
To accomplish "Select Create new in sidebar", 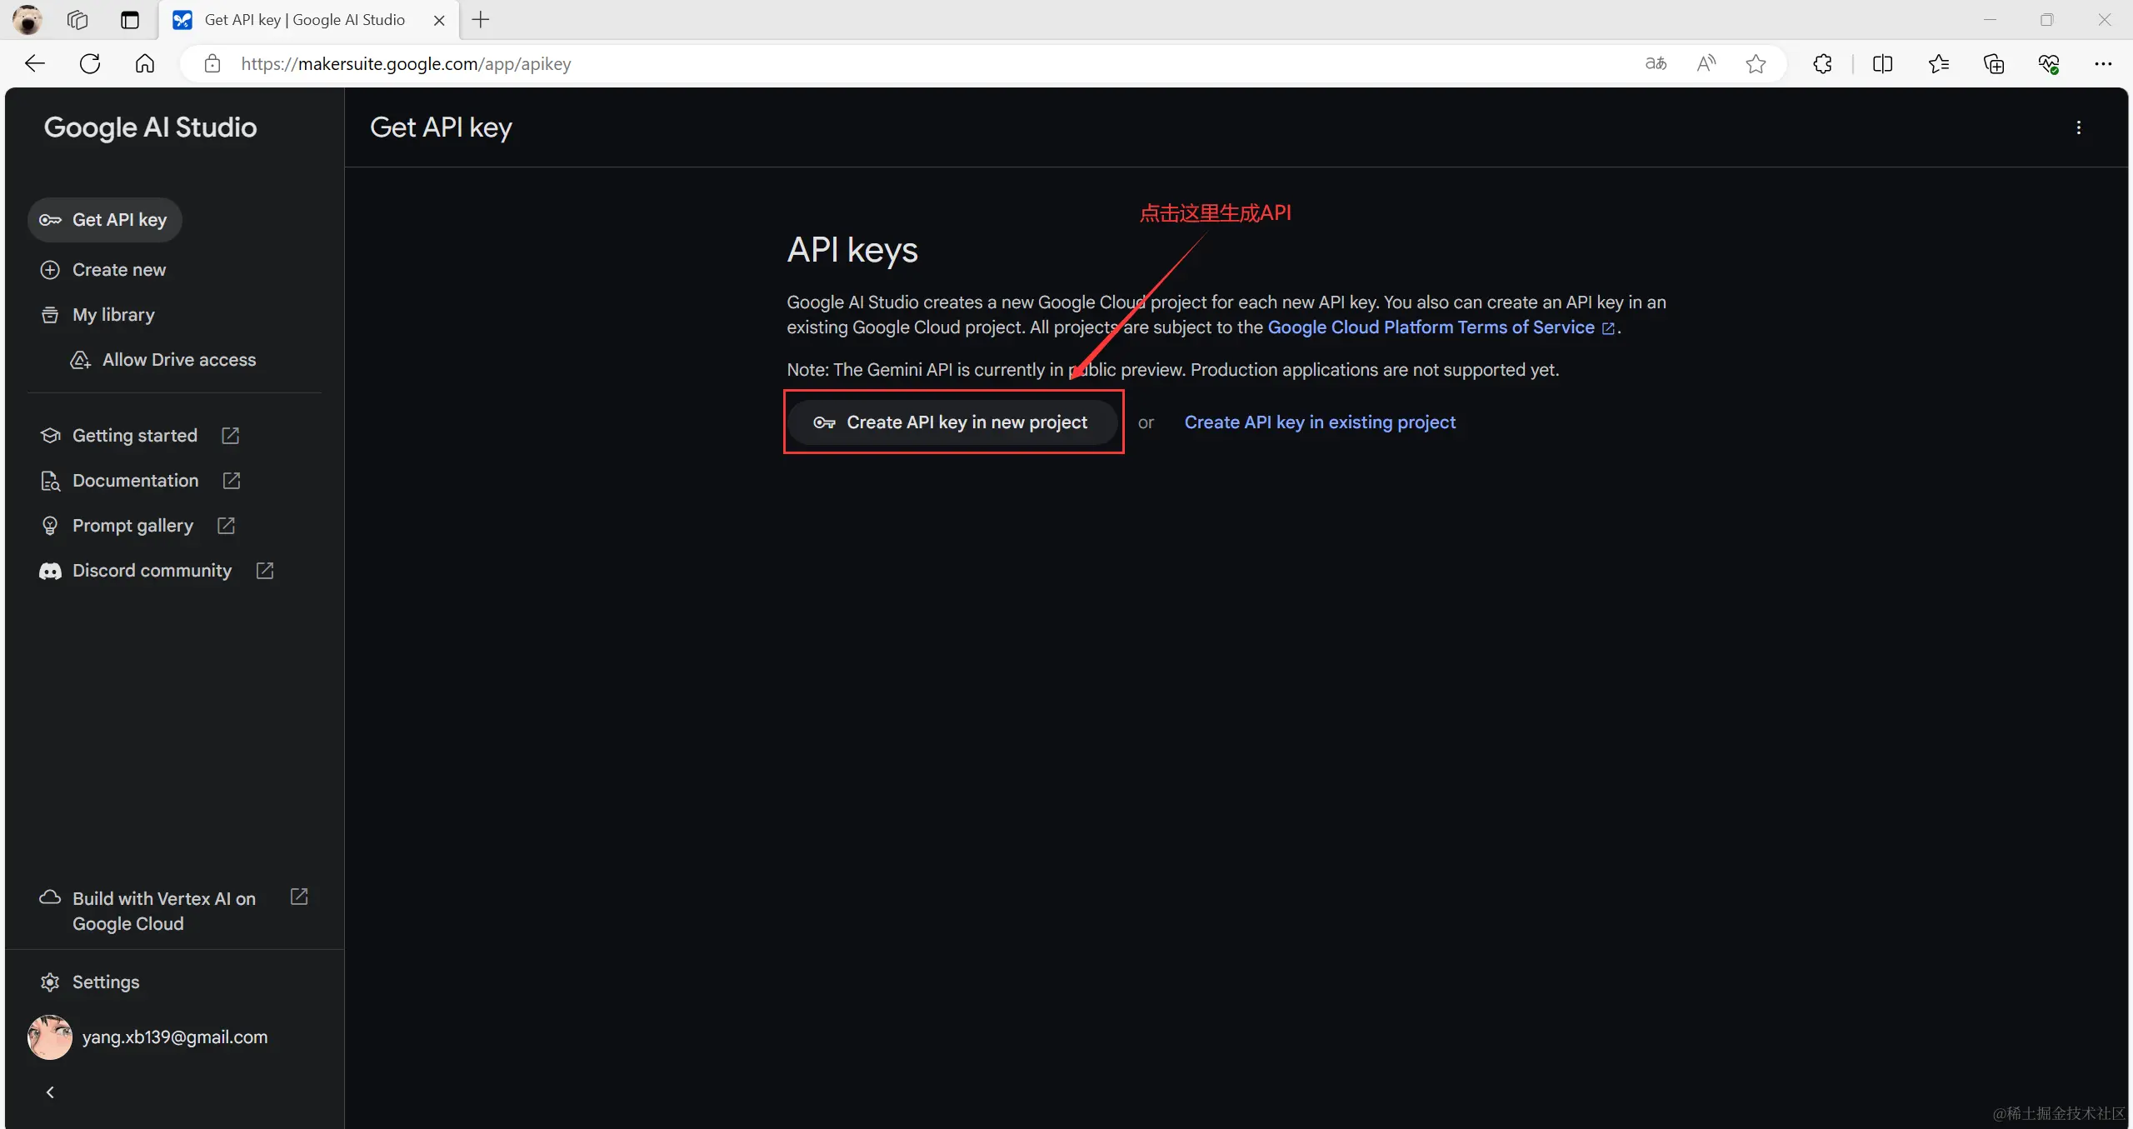I will (118, 270).
